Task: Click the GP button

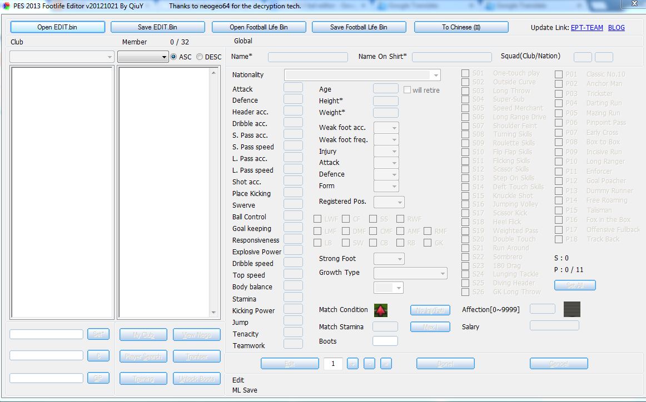Action: (98, 378)
